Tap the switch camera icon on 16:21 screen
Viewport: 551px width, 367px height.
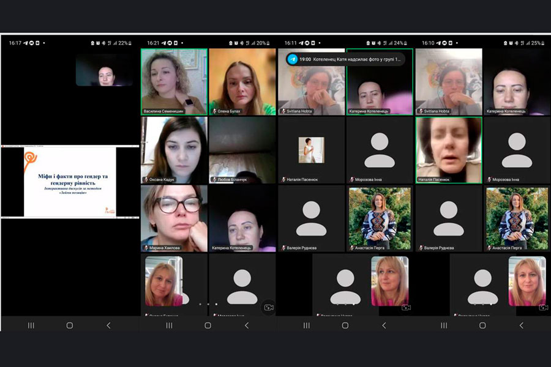coord(269,308)
